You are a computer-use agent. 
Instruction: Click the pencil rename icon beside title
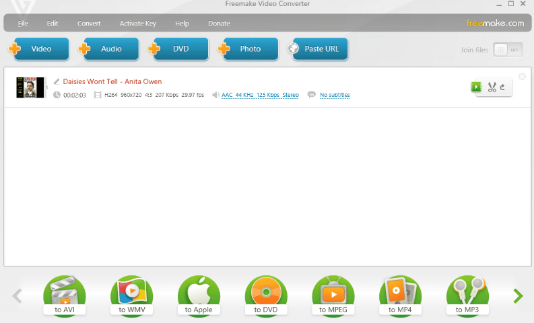(x=57, y=81)
